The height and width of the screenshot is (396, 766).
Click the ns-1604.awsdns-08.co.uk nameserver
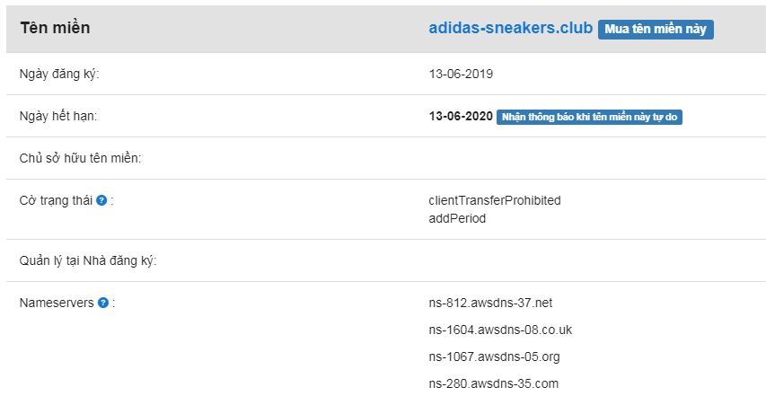point(500,330)
